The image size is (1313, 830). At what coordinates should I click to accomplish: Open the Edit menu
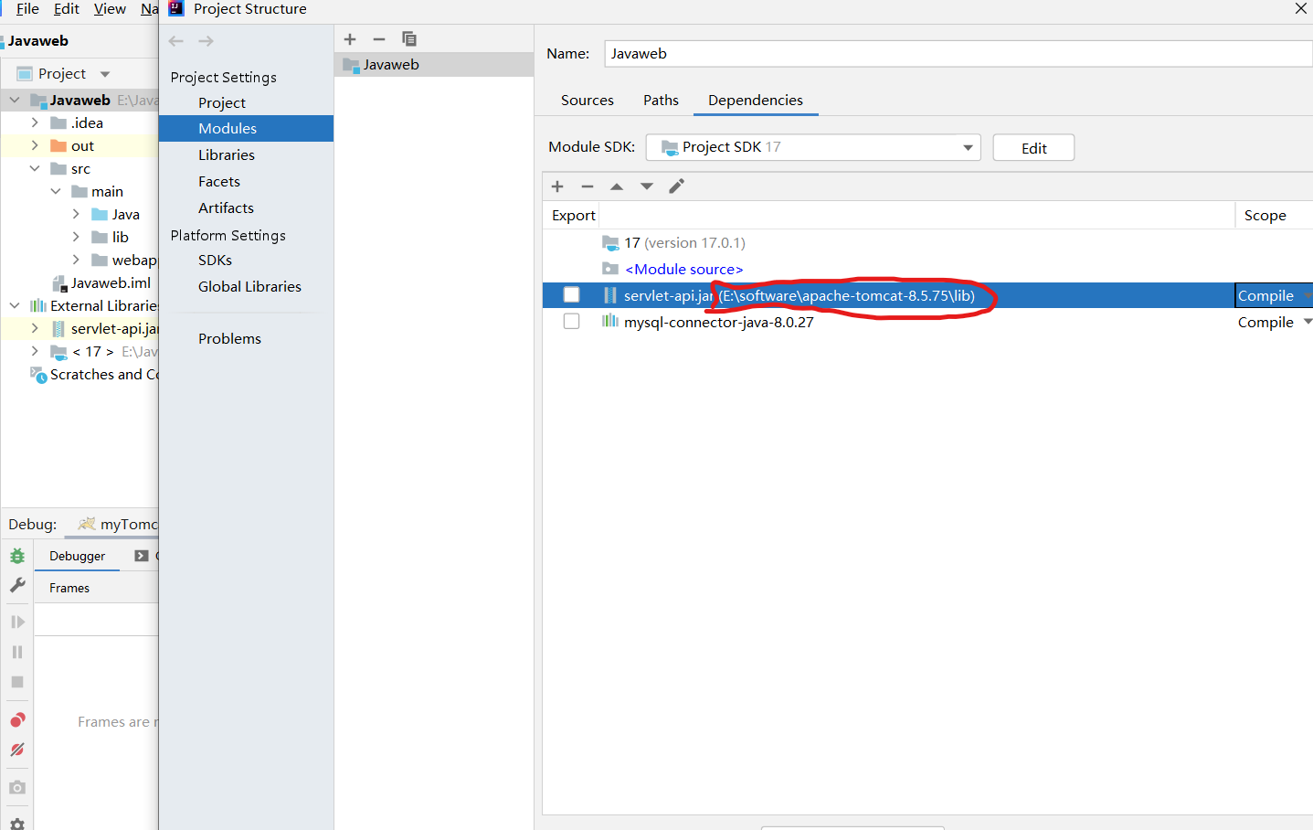pyautogui.click(x=67, y=9)
